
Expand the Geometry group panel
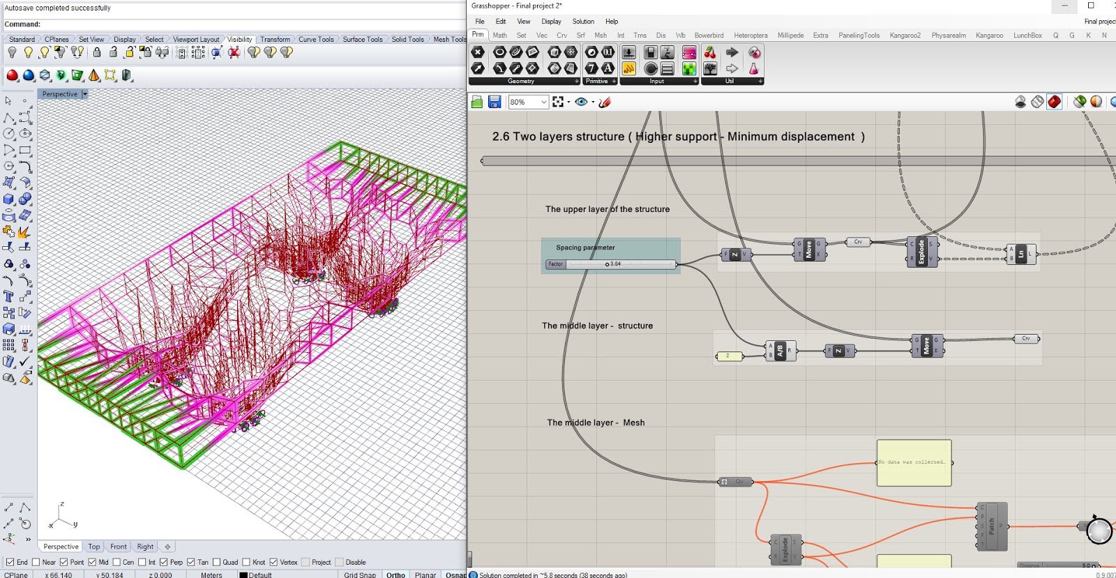point(577,81)
